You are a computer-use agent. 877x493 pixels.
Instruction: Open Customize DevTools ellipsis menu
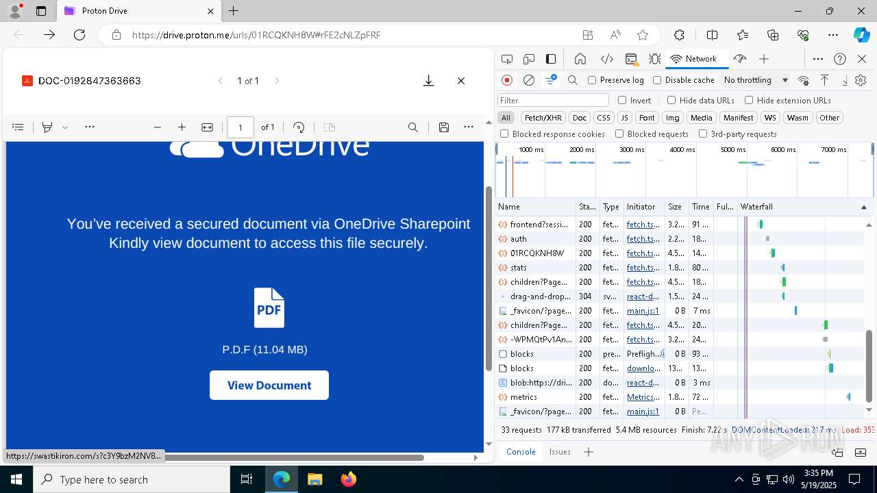point(818,59)
